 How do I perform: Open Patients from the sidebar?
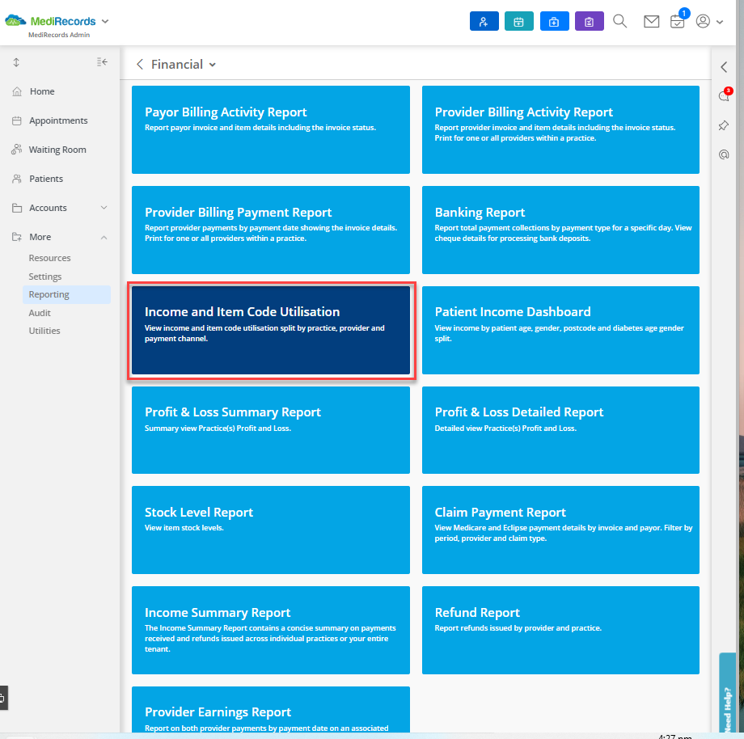[x=46, y=179]
